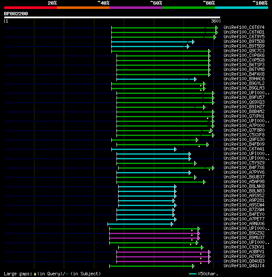Select hit UniRef100_Q9C7C3
This screenshot has width=272, height=277.
click(x=244, y=51)
